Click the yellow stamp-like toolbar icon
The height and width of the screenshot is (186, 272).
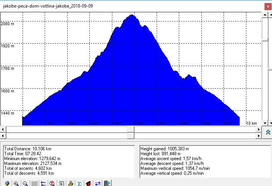click(70, 183)
